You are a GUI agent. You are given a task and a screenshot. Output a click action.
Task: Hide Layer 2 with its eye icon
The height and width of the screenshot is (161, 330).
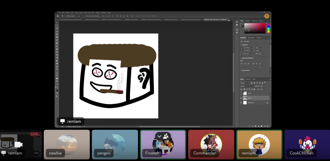click(241, 98)
